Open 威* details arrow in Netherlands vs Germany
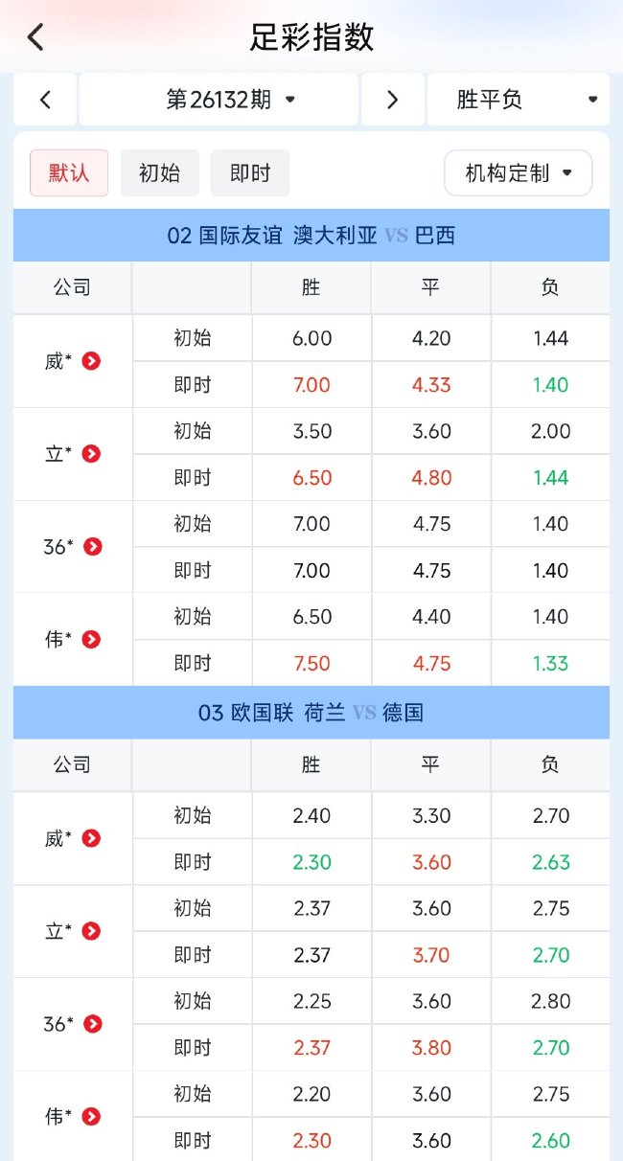Viewport: 623px width, 1161px height. [91, 838]
